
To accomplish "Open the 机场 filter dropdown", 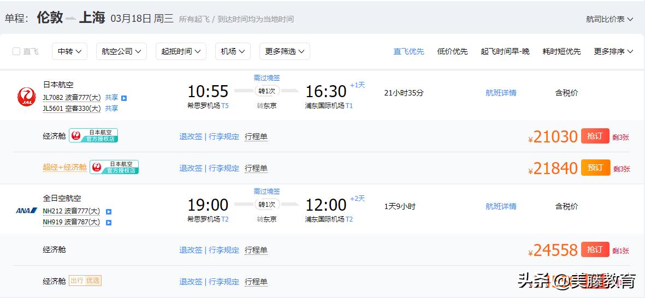I will tap(233, 51).
